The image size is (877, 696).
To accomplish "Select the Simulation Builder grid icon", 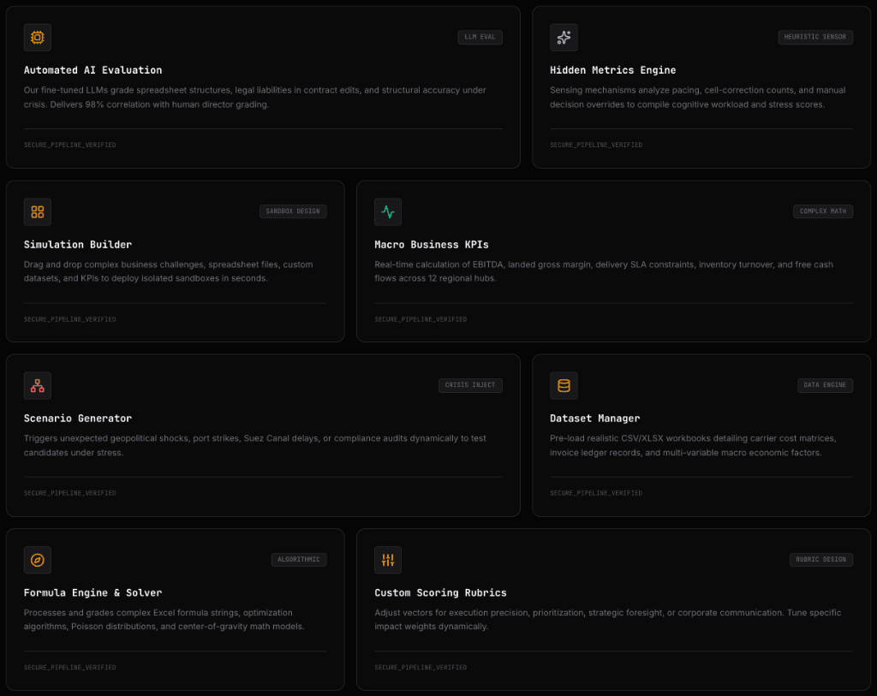I will point(38,211).
